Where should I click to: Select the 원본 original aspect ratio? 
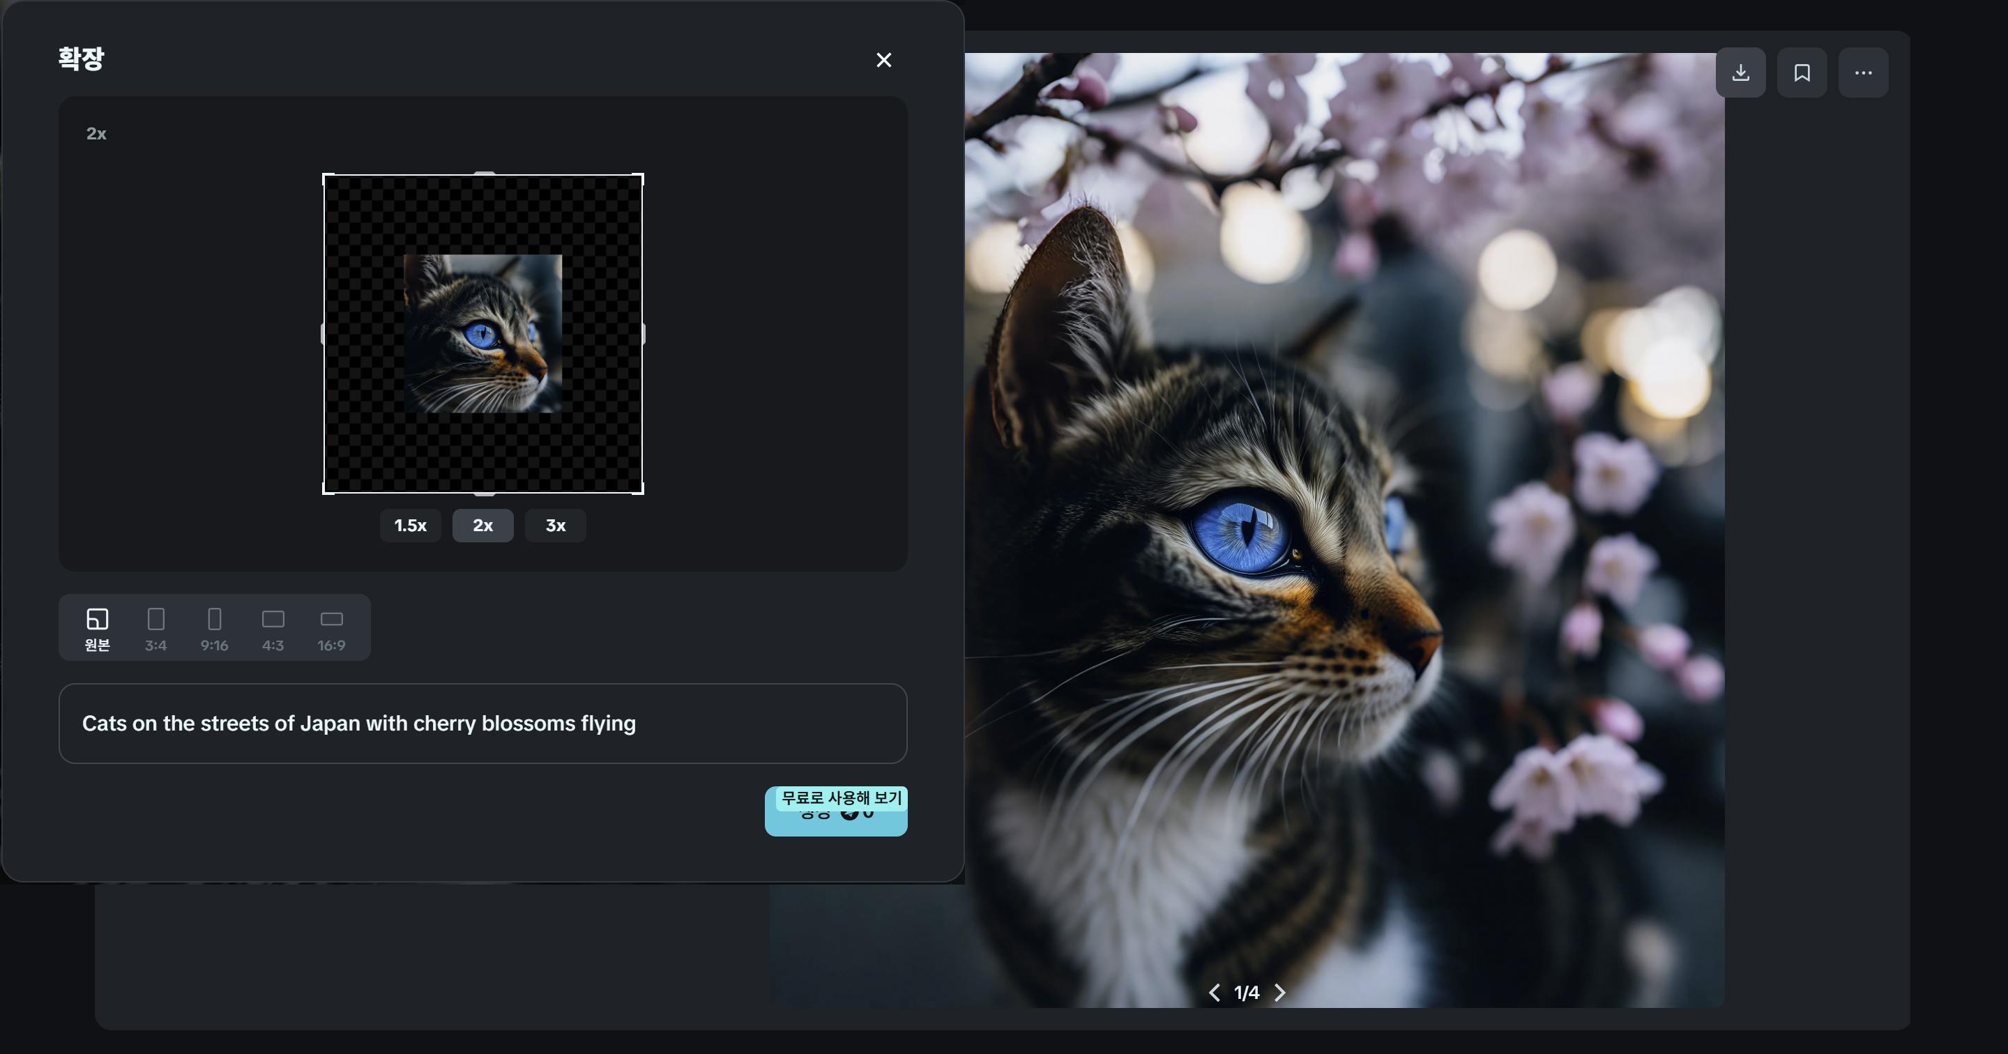pos(98,628)
